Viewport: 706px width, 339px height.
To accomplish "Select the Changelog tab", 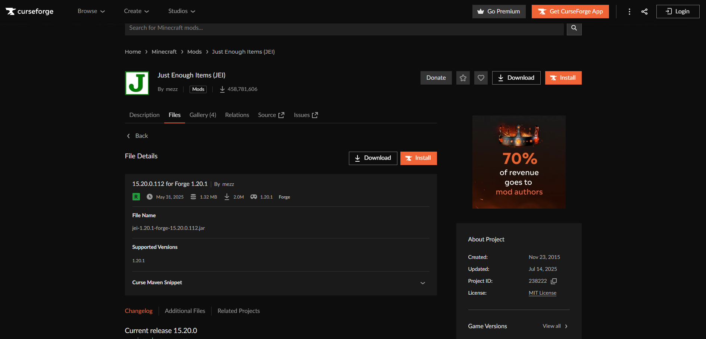I will 139,311.
